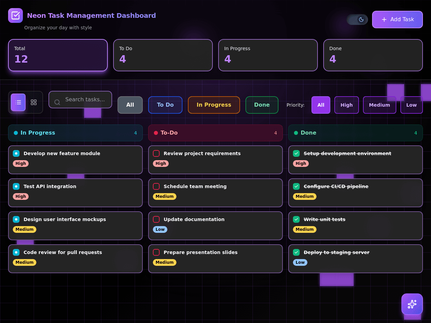
Task: Filter by Done status
Action: click(262, 105)
